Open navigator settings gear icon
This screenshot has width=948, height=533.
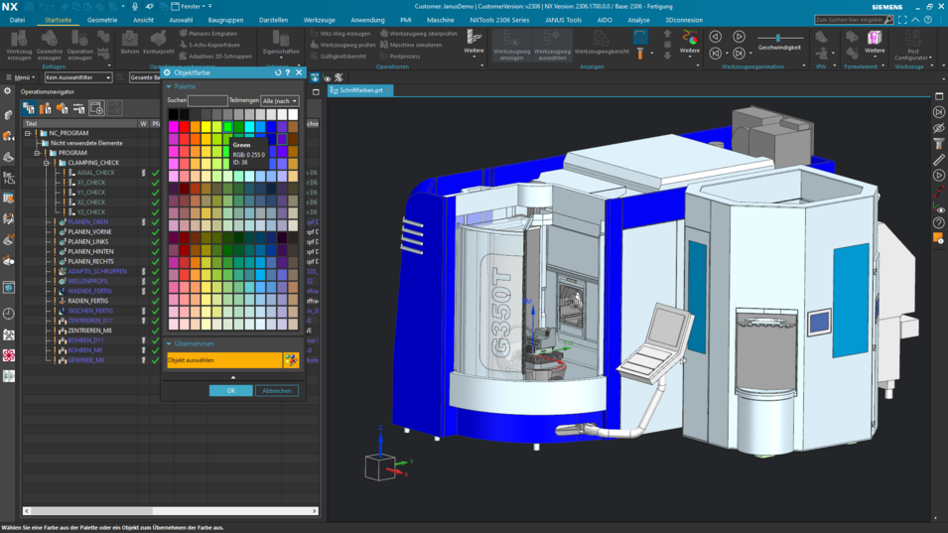click(7, 90)
